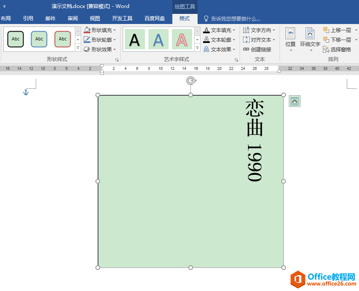Image resolution: width=359 pixels, height=291 pixels.
Task: Open the 艺术字样式 dialog launcher
Action: tap(236, 60)
